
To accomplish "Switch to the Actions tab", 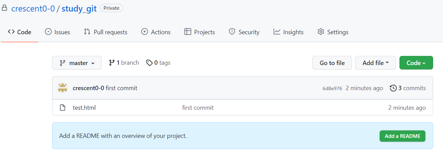I will [156, 32].
